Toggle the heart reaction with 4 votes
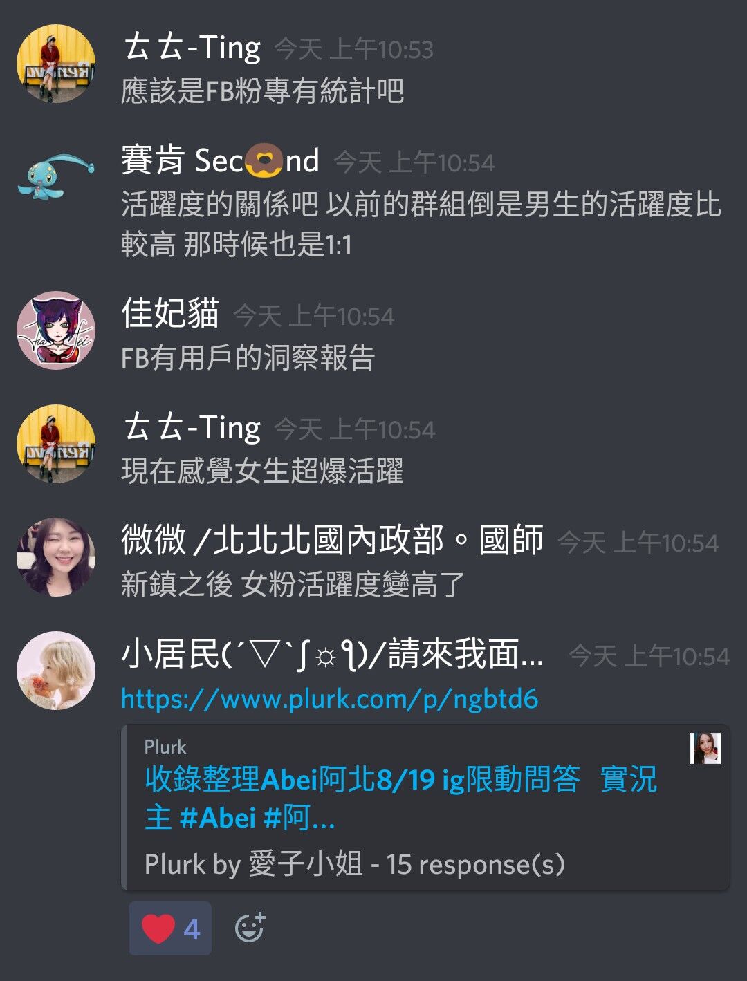Screen dimensions: 747x981 coord(170,928)
